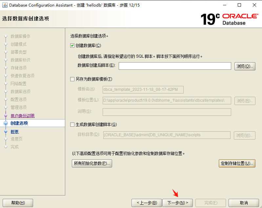Viewport: 262px width, 208px height.
Task: Focus the 数据库创建后脚本(E) input field
Action: [175, 66]
